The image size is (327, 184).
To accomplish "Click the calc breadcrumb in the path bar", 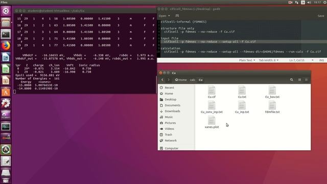I will coord(193,80).
